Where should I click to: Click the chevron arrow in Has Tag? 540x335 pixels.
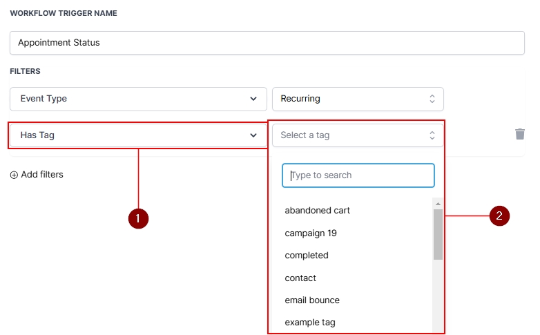[253, 135]
